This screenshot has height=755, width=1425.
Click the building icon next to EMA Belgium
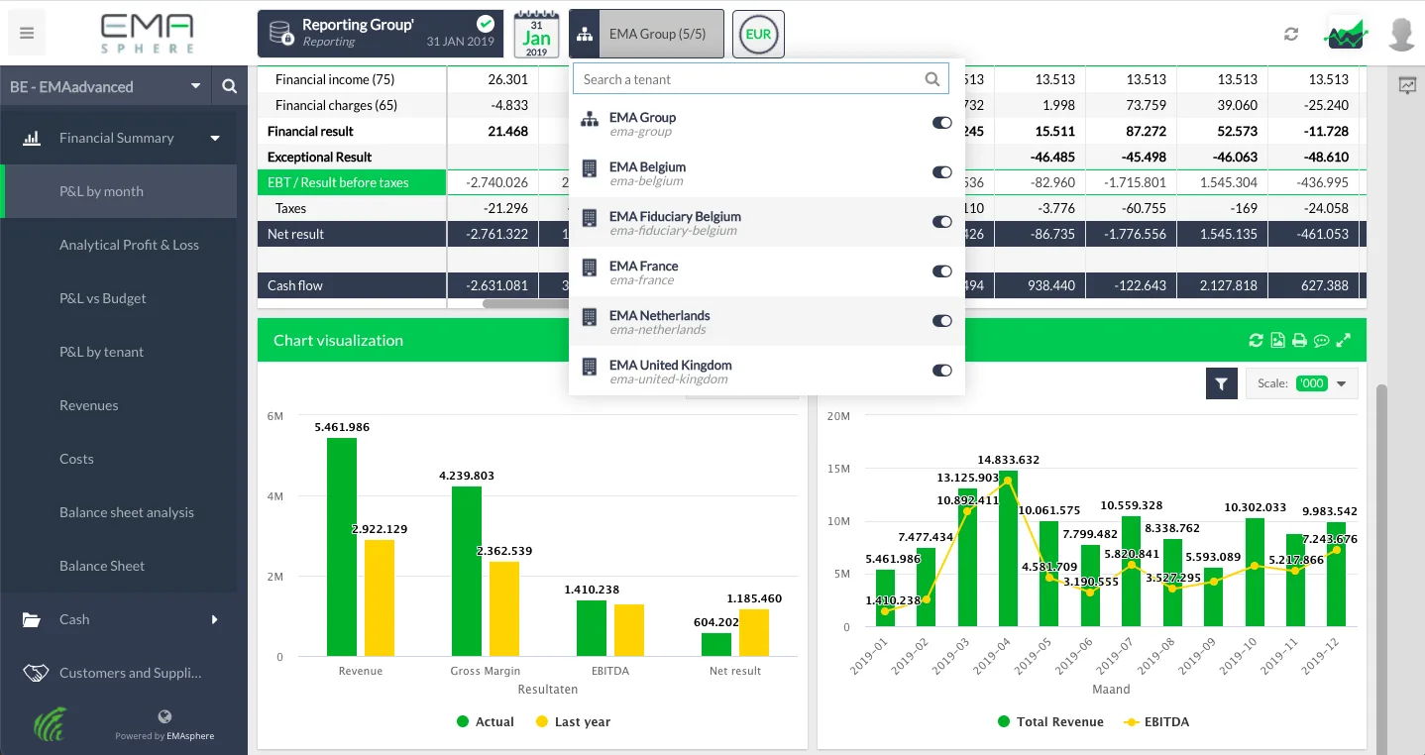(x=589, y=168)
